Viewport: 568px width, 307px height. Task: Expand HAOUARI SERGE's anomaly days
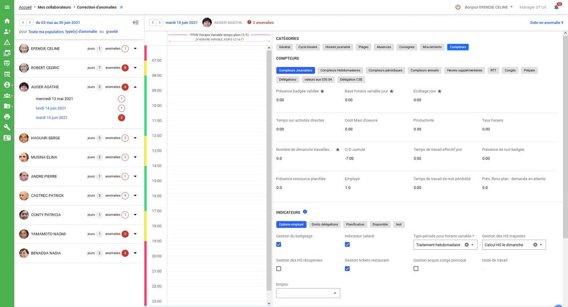[x=135, y=138]
